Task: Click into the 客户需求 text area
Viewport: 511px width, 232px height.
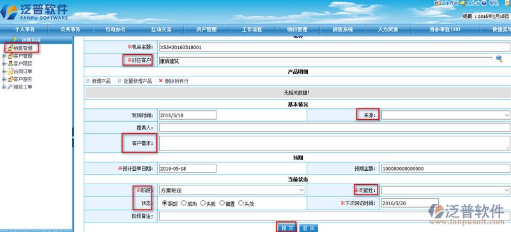Action: (334, 143)
